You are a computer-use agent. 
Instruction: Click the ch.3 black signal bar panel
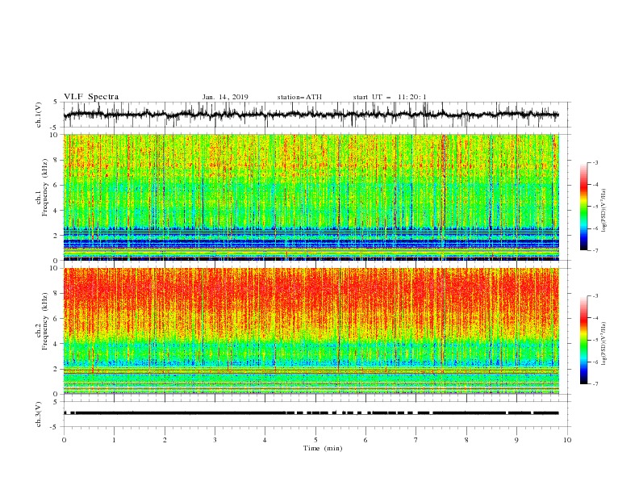[x=317, y=414]
